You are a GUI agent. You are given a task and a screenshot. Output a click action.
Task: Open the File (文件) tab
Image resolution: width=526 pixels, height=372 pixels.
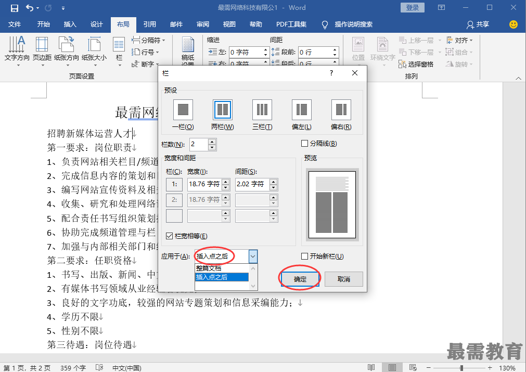pyautogui.click(x=15, y=24)
